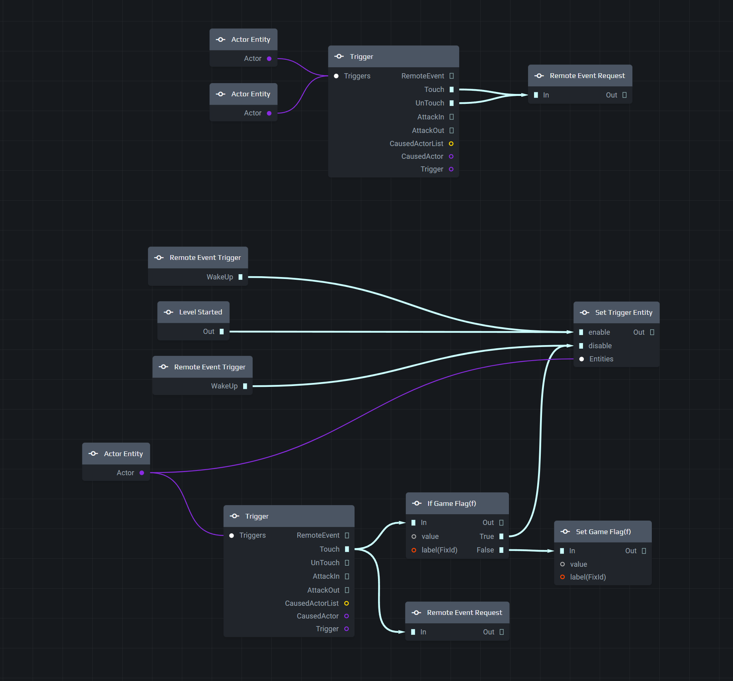Click Out pin on If Game Flag(f)
The height and width of the screenshot is (681, 733).
tap(501, 523)
